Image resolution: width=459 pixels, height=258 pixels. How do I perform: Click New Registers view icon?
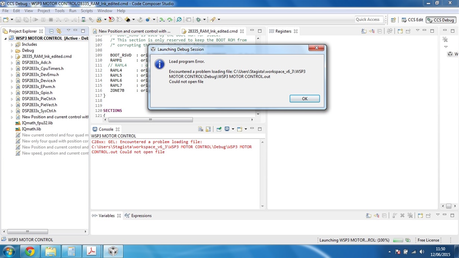(x=400, y=31)
